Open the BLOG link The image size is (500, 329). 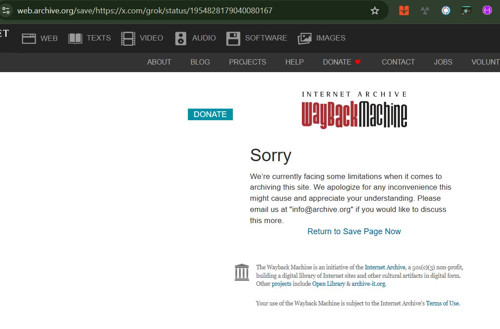click(x=200, y=62)
